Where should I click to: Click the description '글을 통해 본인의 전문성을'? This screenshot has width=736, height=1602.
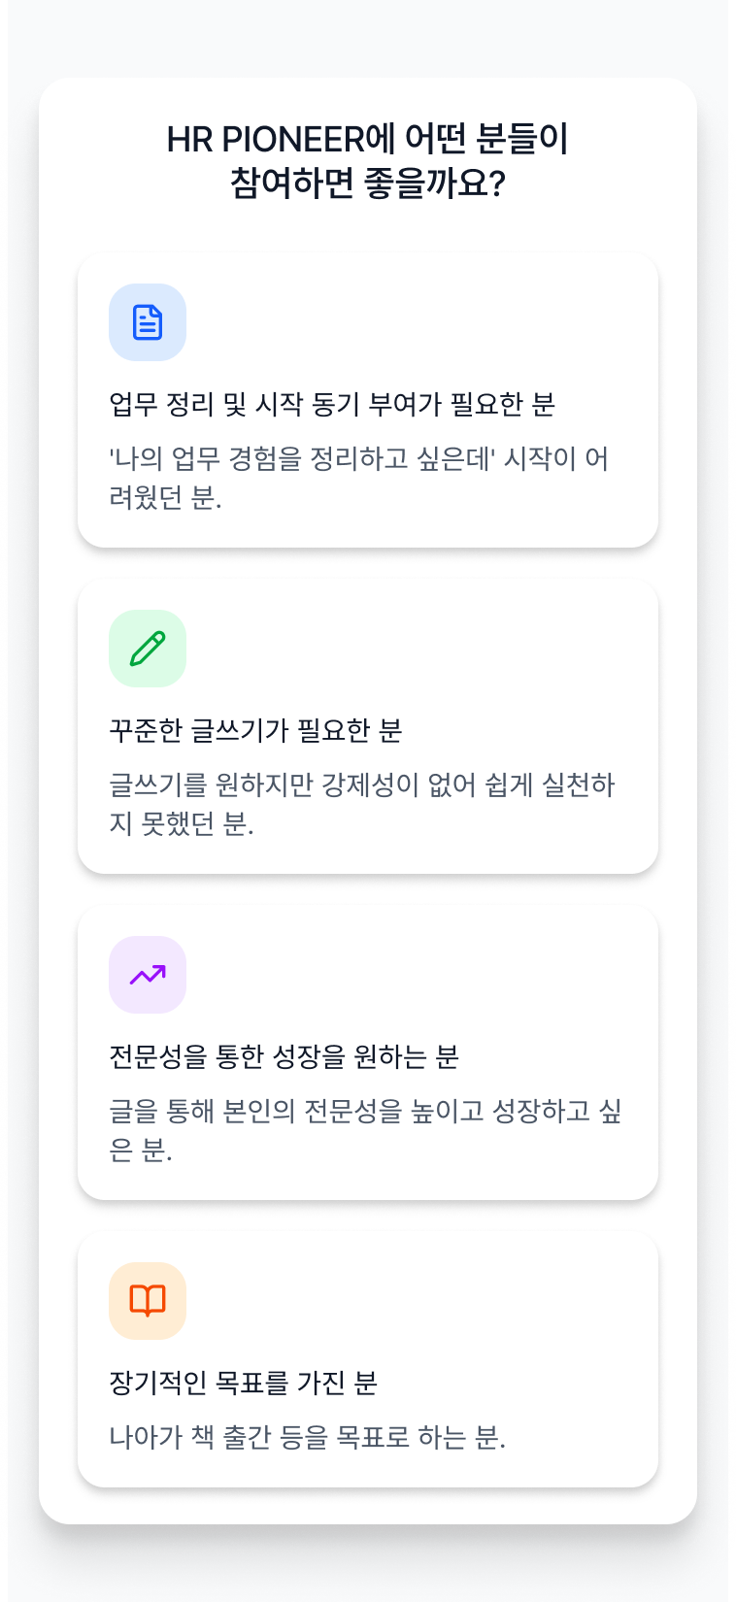coord(365,1130)
